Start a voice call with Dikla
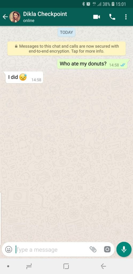 click(x=112, y=17)
